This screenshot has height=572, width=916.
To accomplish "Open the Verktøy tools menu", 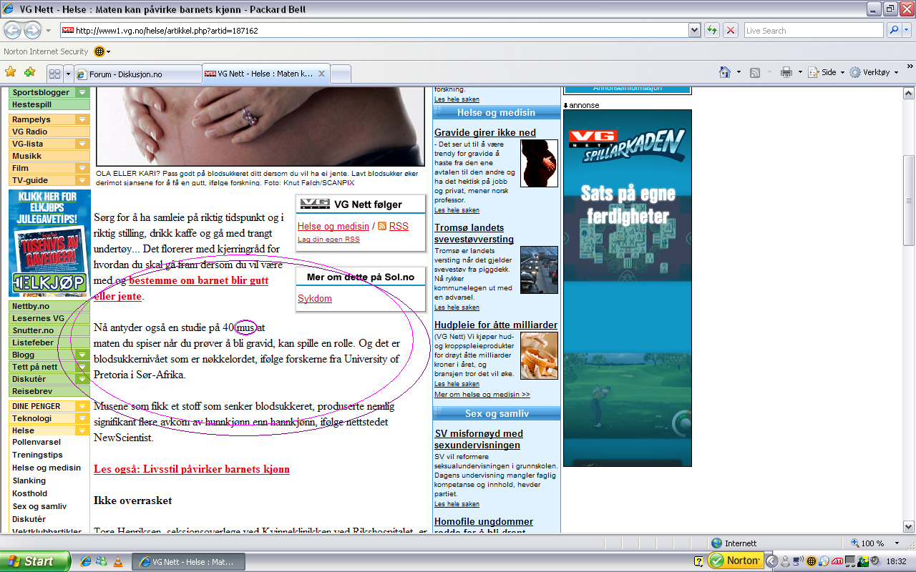I will point(874,72).
